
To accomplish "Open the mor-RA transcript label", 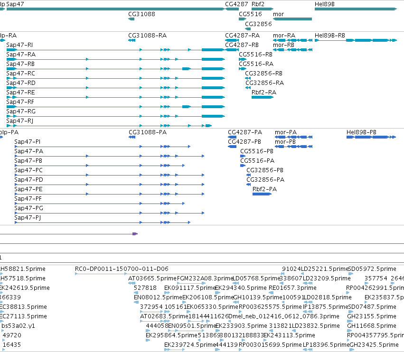I will tap(284, 36).
